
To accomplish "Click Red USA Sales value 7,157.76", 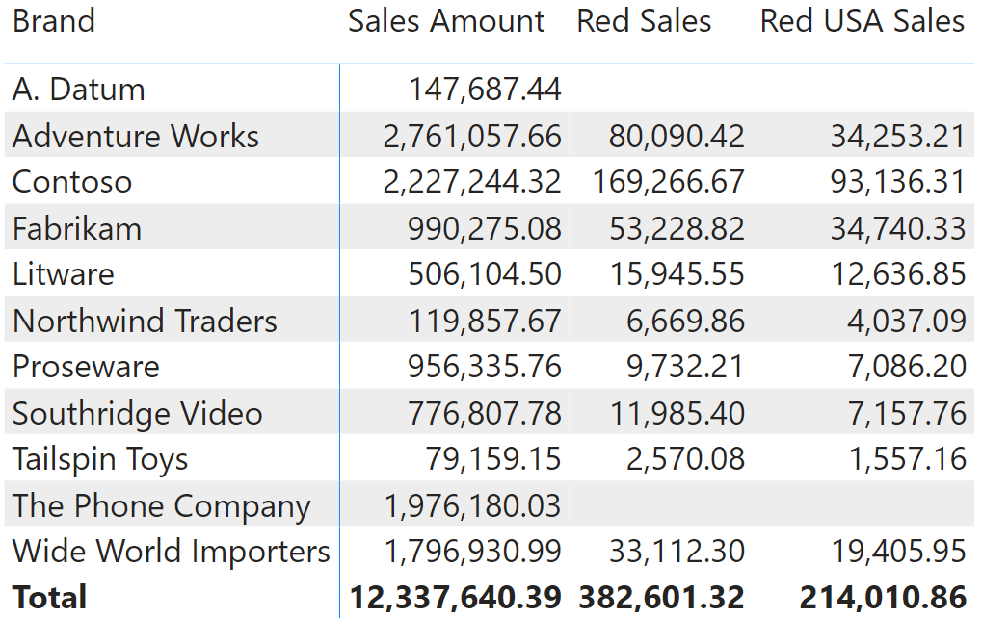I will (907, 414).
